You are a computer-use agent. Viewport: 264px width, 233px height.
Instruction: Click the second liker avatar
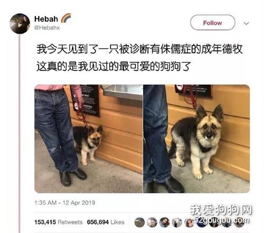click(x=152, y=222)
